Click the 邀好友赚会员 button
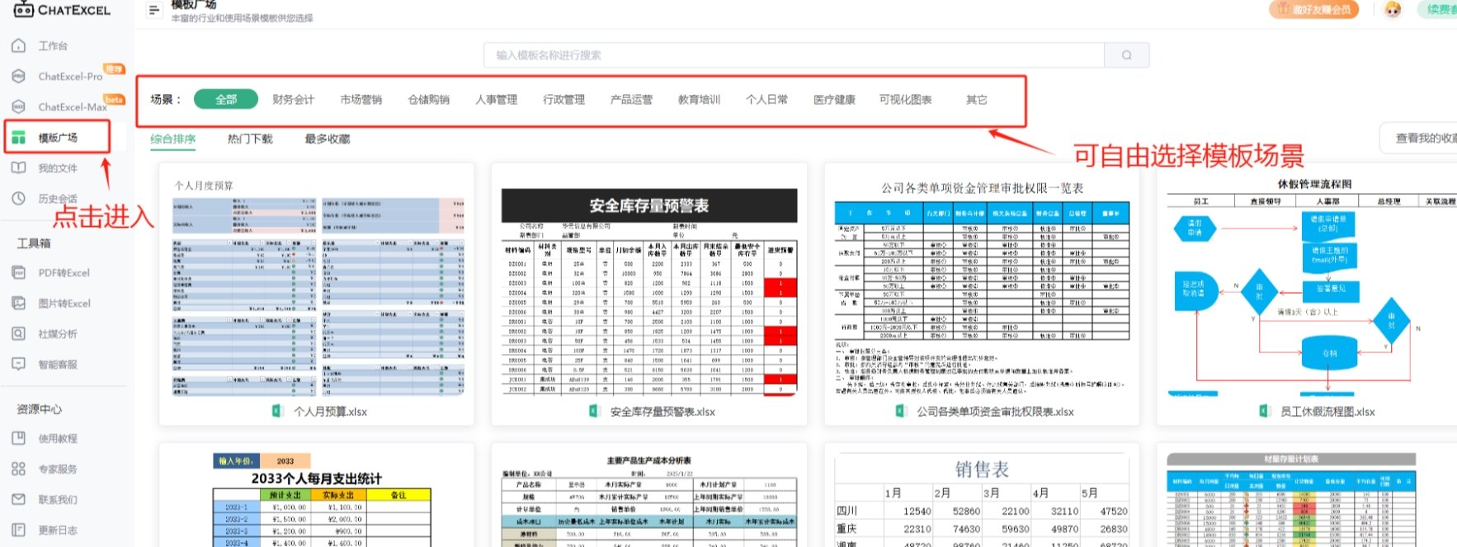 [x=1313, y=10]
